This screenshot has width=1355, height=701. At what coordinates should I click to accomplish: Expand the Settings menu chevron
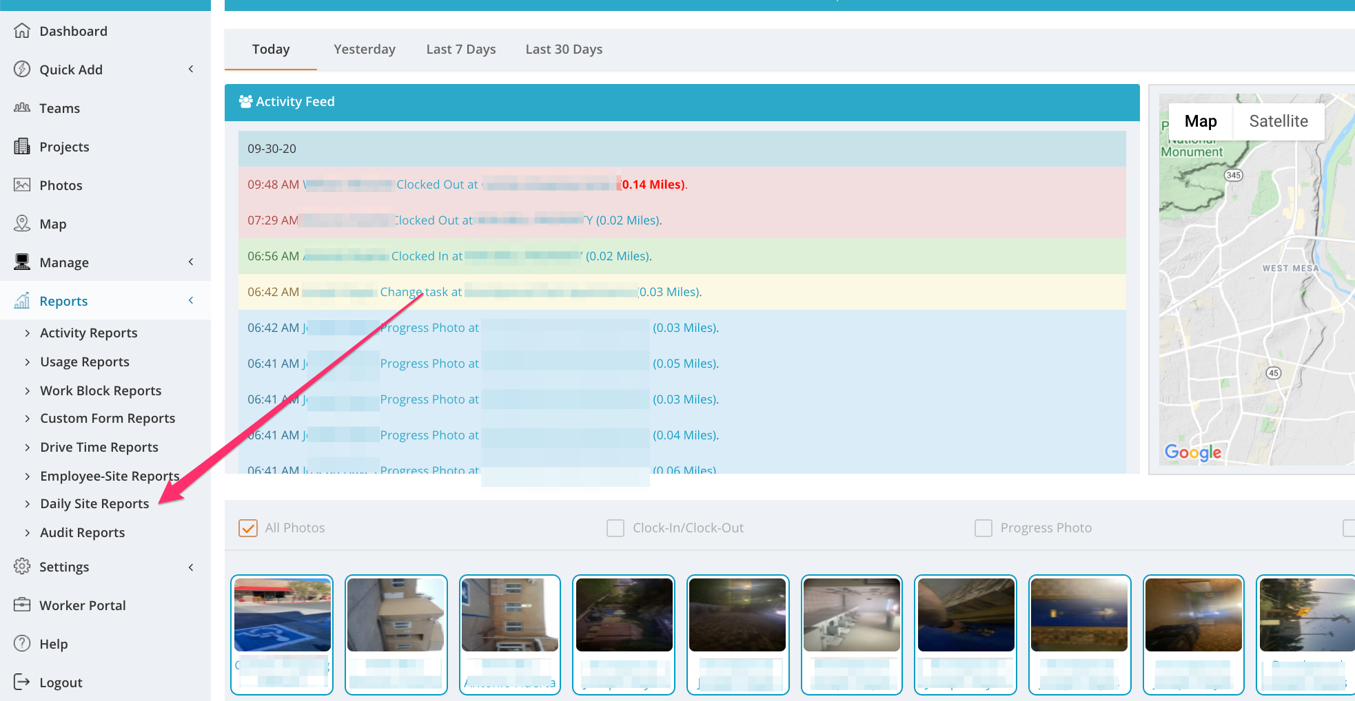[191, 567]
